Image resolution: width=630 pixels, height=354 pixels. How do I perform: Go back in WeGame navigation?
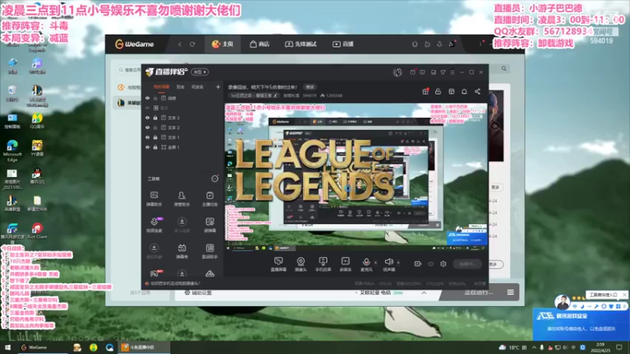180,44
